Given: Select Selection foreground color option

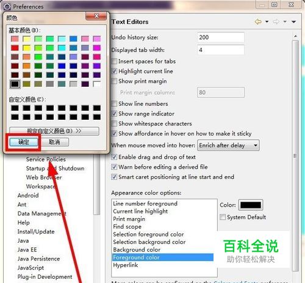Looking at the screenshot, I should pyautogui.click(x=148, y=234).
